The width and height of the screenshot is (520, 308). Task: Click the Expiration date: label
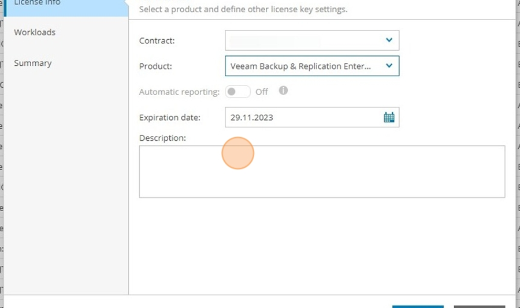point(169,118)
